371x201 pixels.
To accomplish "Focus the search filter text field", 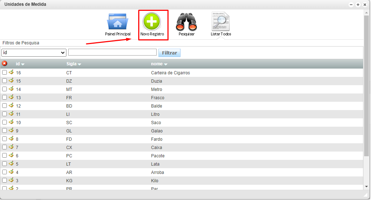I will pyautogui.click(x=112, y=52).
